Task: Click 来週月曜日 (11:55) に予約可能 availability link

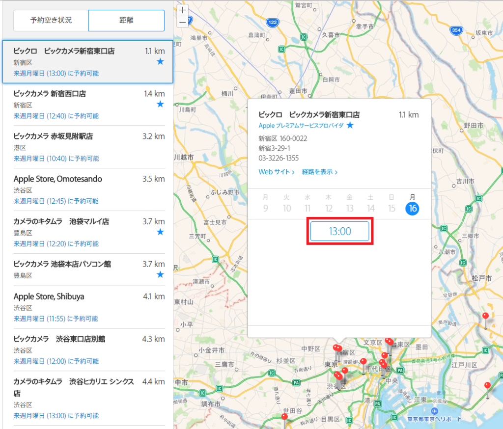Action: pos(56,319)
